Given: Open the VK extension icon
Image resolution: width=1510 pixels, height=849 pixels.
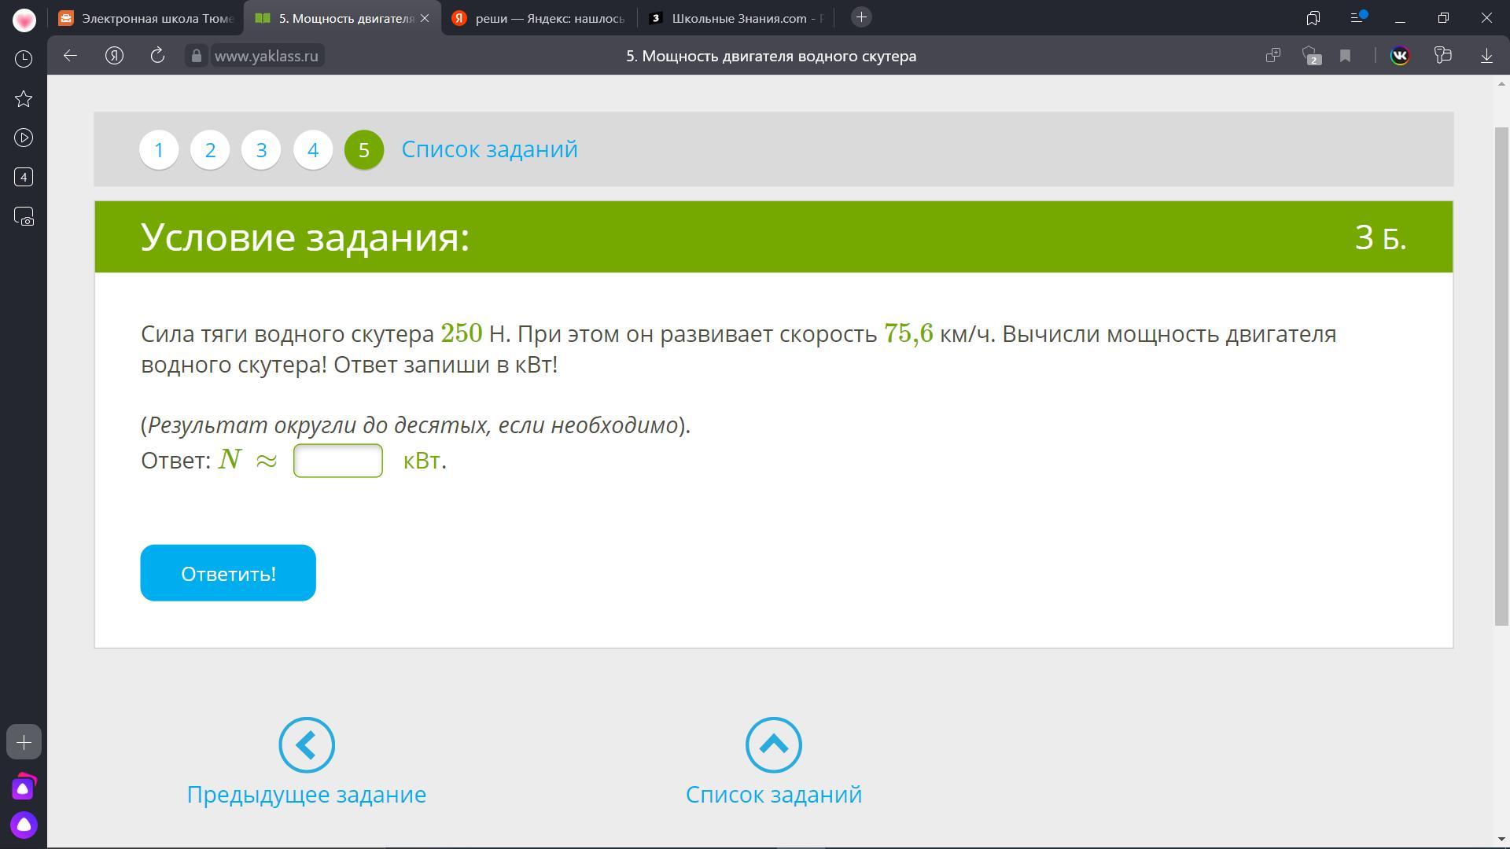Looking at the screenshot, I should [x=1400, y=55].
